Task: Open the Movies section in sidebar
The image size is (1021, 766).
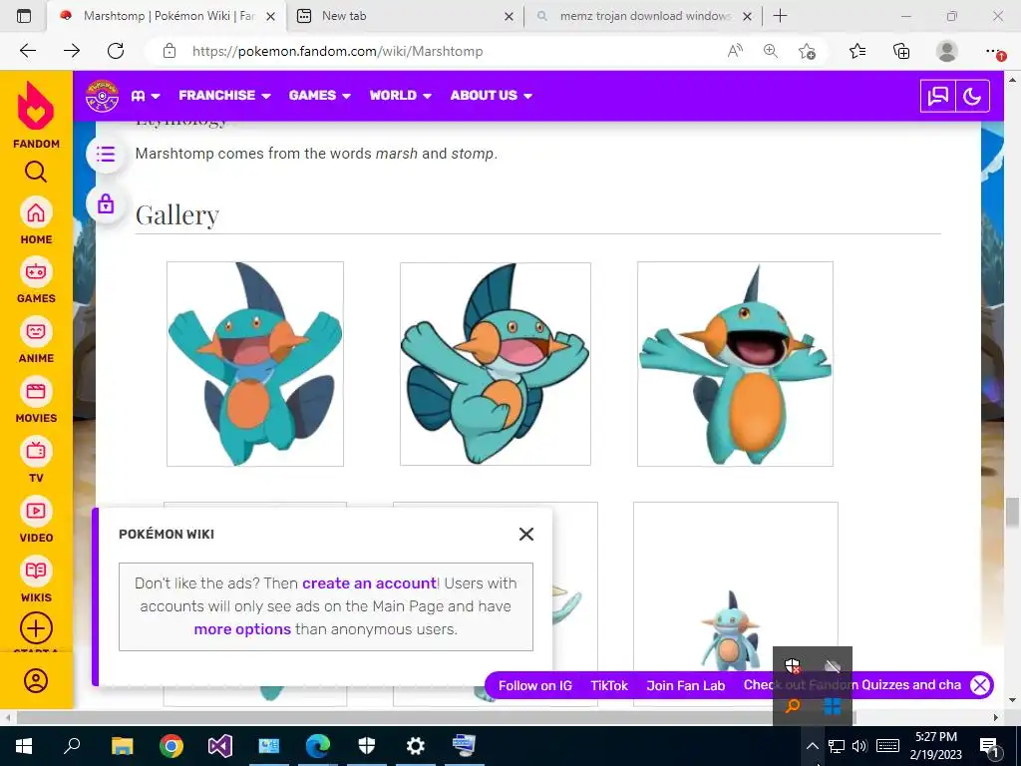Action: click(36, 391)
